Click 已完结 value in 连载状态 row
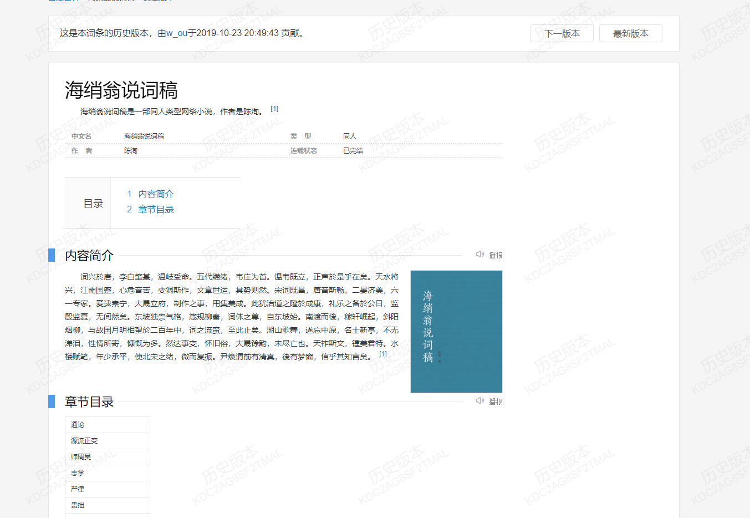The height and width of the screenshot is (518, 750). 353,151
